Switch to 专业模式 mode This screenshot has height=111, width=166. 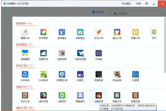[x=126, y=4]
